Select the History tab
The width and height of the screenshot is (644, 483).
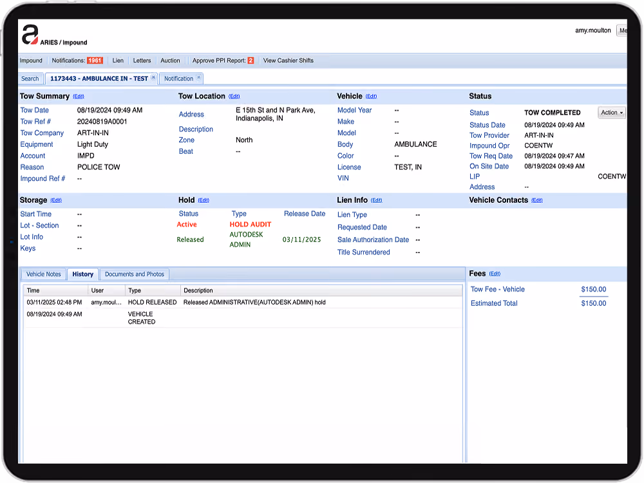click(x=83, y=274)
